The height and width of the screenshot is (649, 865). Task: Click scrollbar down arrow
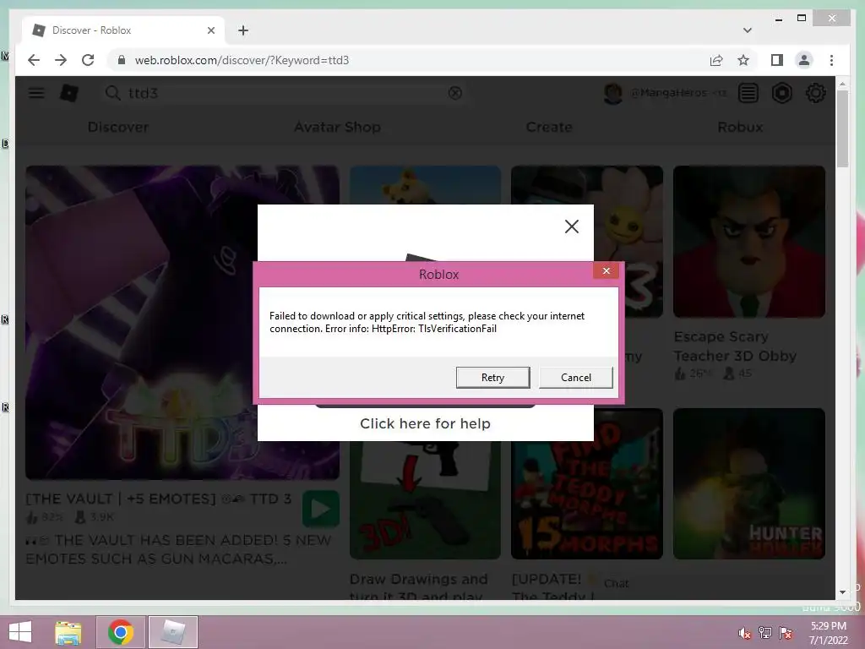tap(842, 592)
